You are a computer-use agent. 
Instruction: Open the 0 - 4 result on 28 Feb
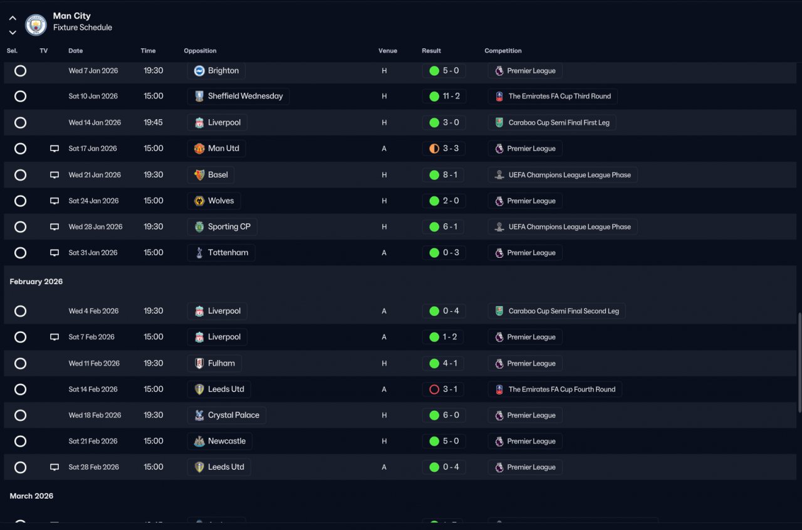tap(444, 467)
